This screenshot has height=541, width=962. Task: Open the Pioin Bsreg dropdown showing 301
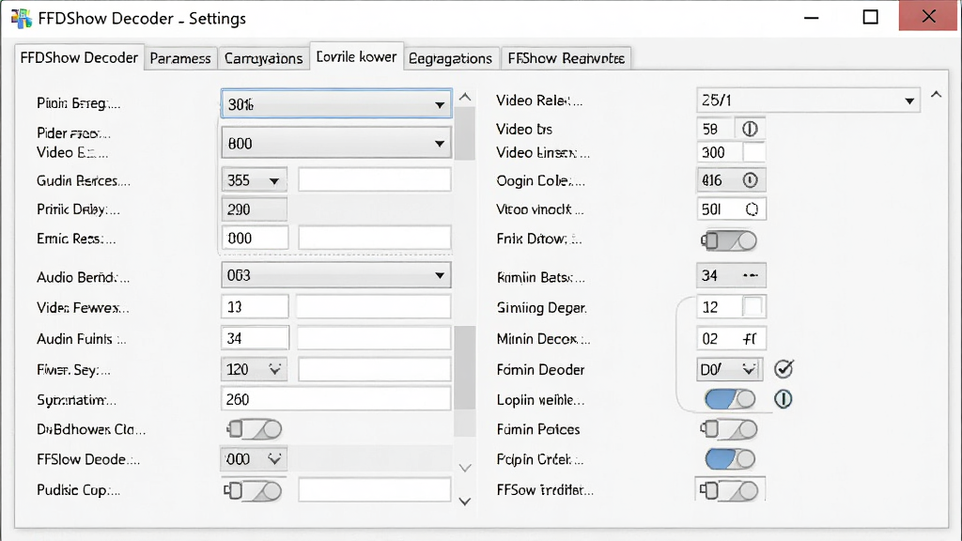tap(336, 104)
